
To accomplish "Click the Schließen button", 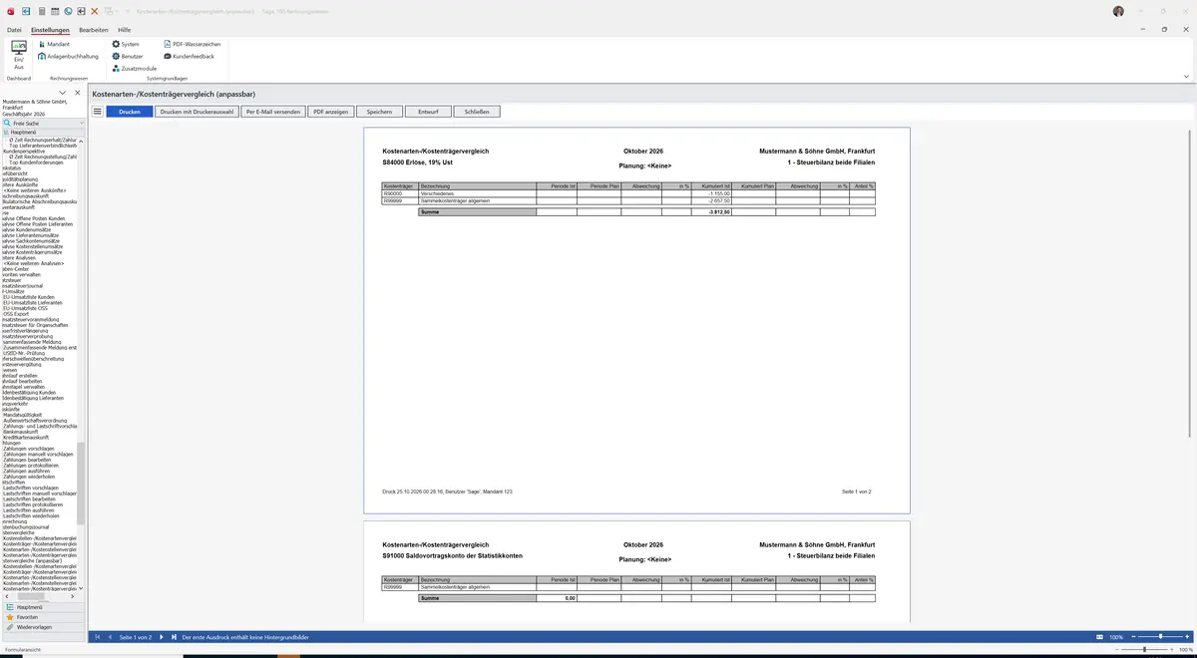I will coord(477,112).
